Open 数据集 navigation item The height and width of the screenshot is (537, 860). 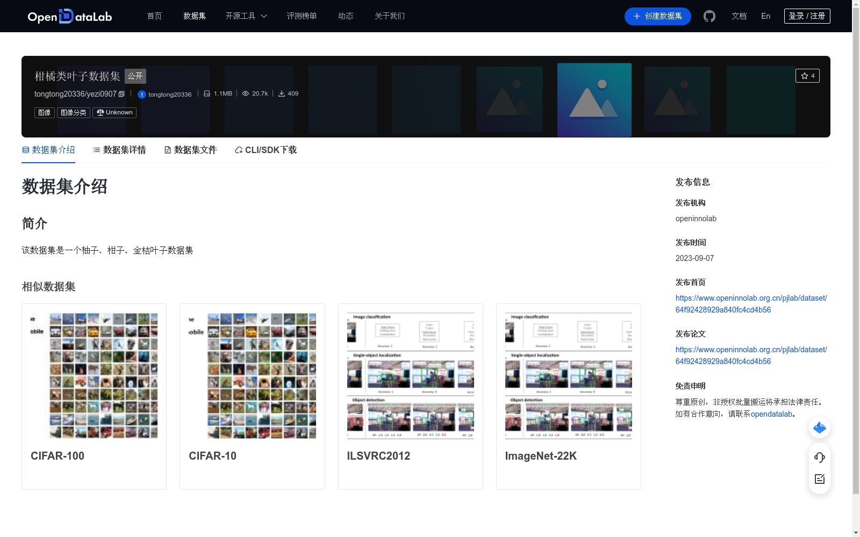pyautogui.click(x=195, y=16)
